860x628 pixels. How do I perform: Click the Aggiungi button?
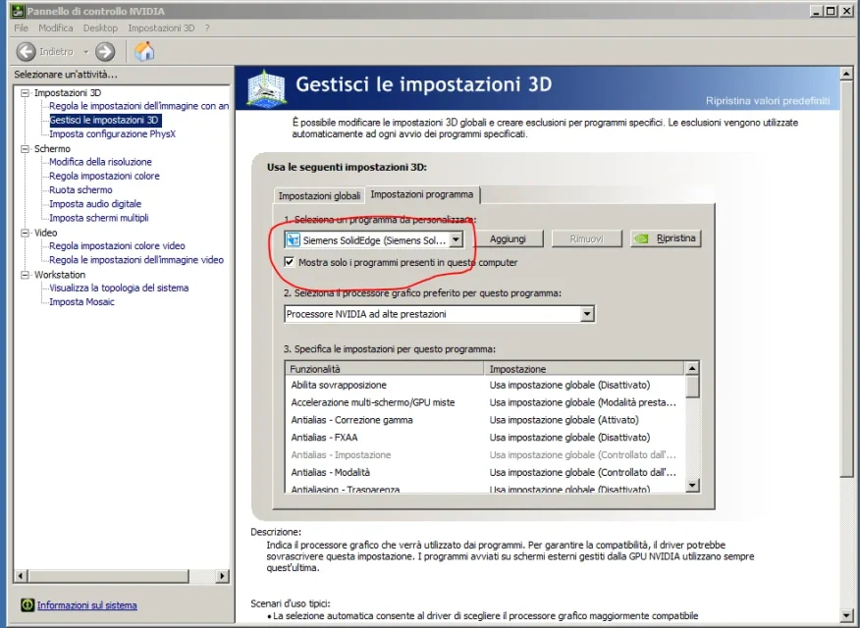point(508,238)
